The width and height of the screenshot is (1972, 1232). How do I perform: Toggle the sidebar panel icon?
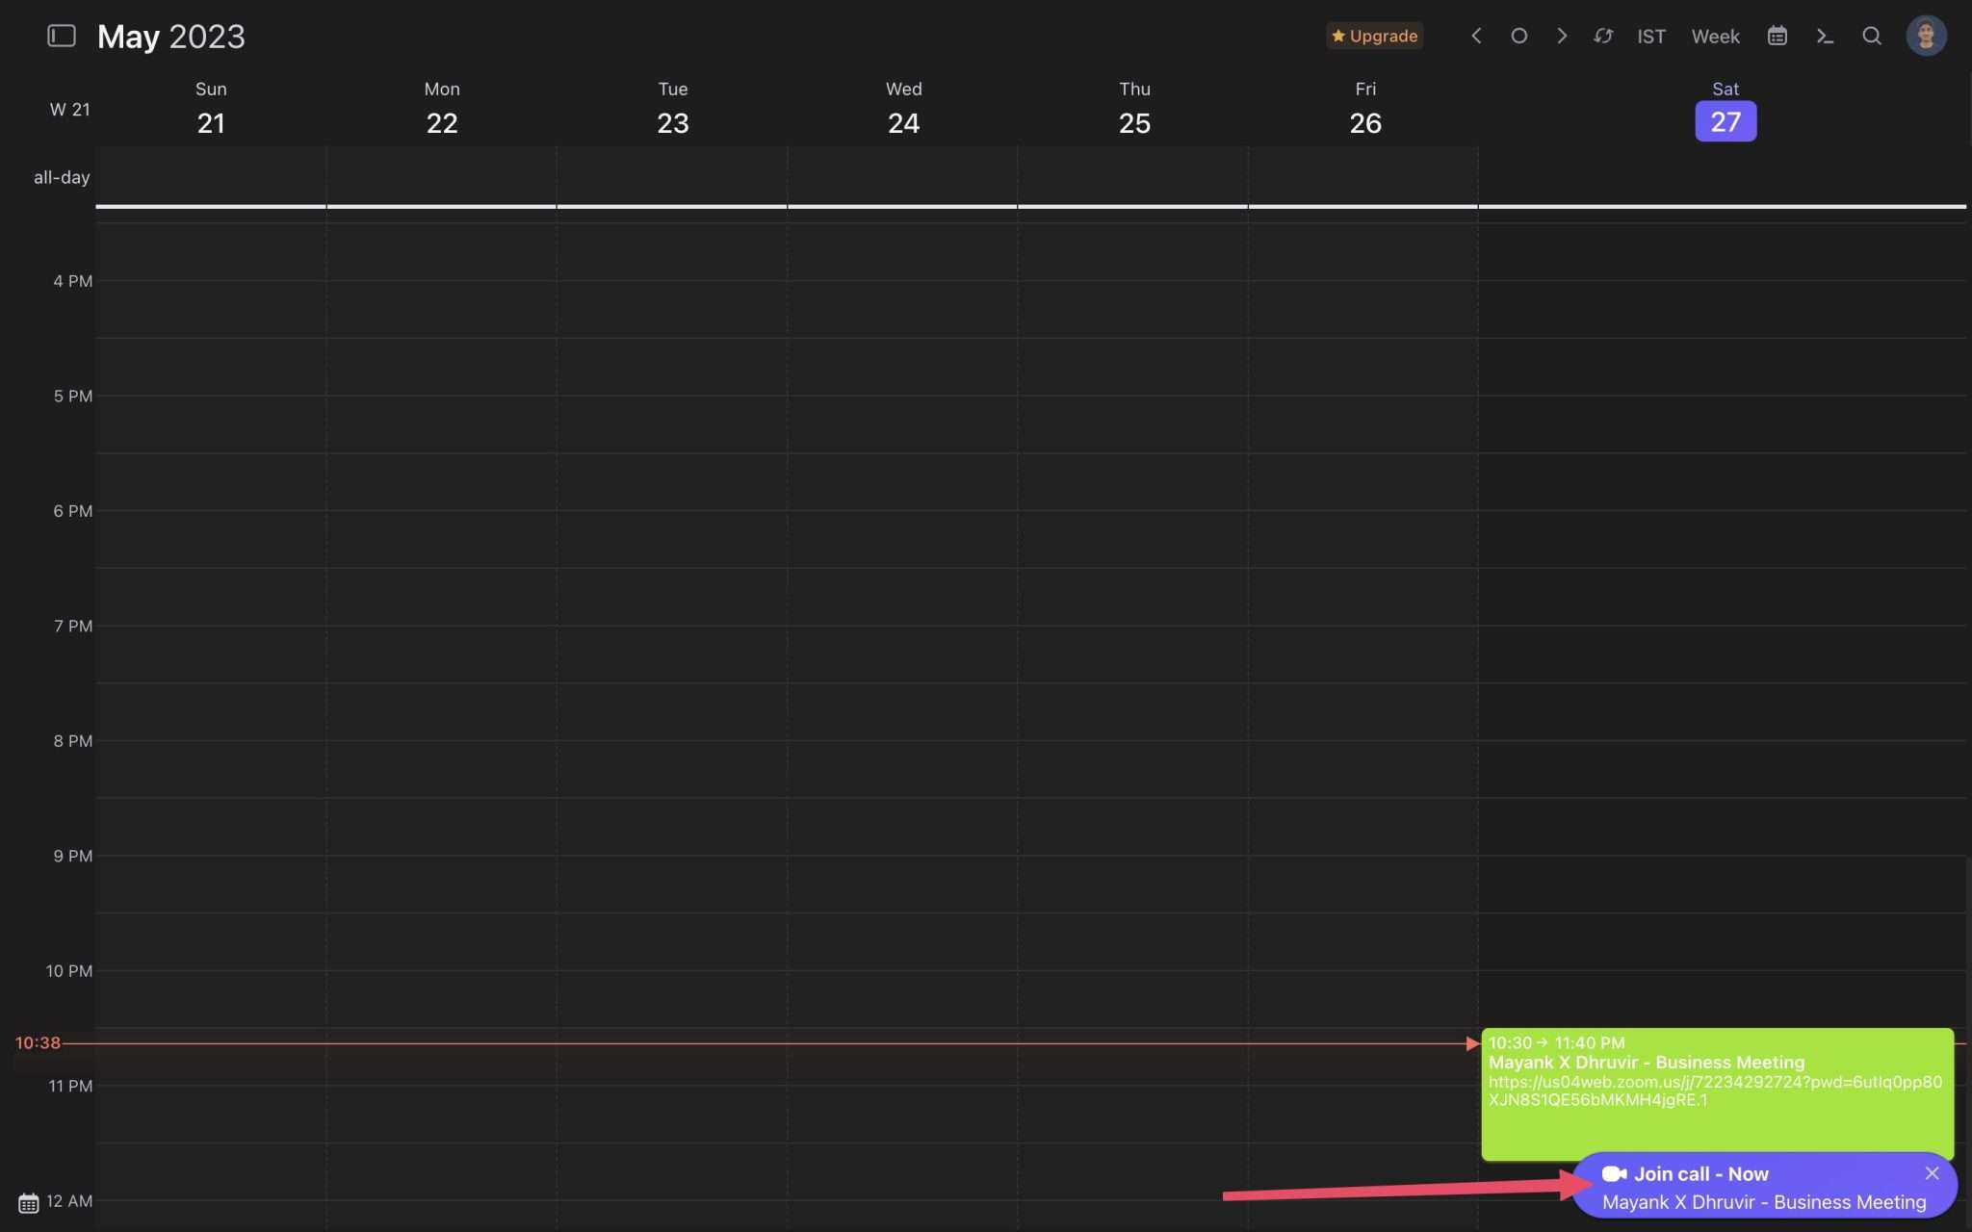click(61, 36)
